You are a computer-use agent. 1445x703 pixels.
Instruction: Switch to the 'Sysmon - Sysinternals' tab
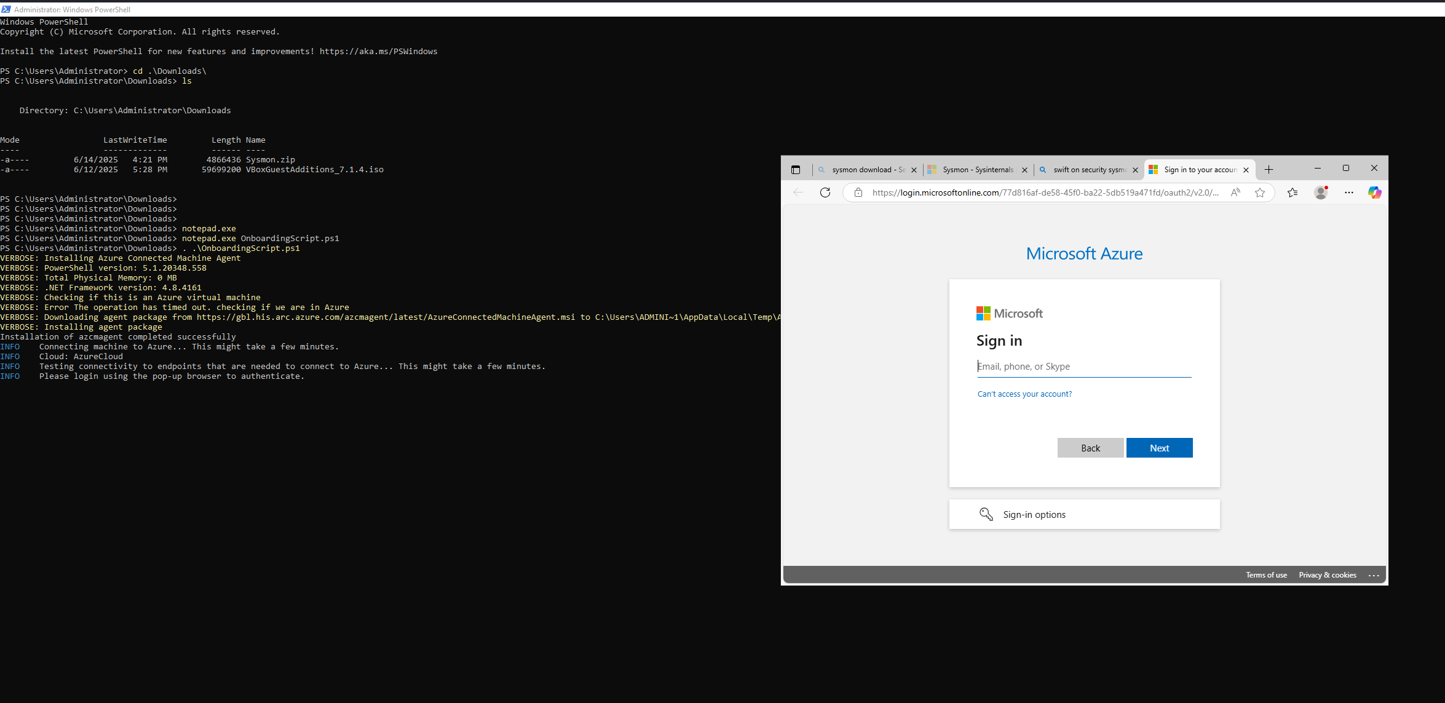pos(978,170)
